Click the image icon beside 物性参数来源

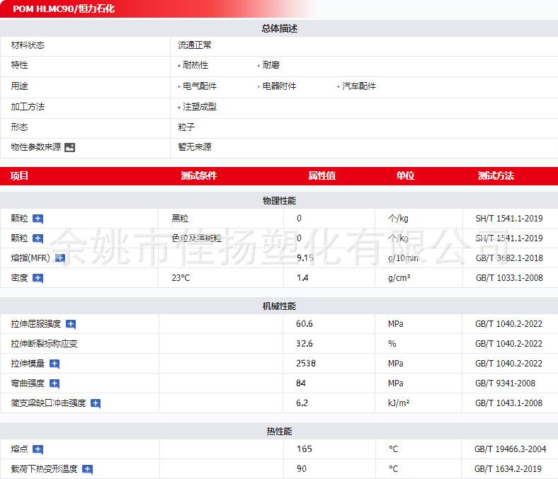[69, 147]
